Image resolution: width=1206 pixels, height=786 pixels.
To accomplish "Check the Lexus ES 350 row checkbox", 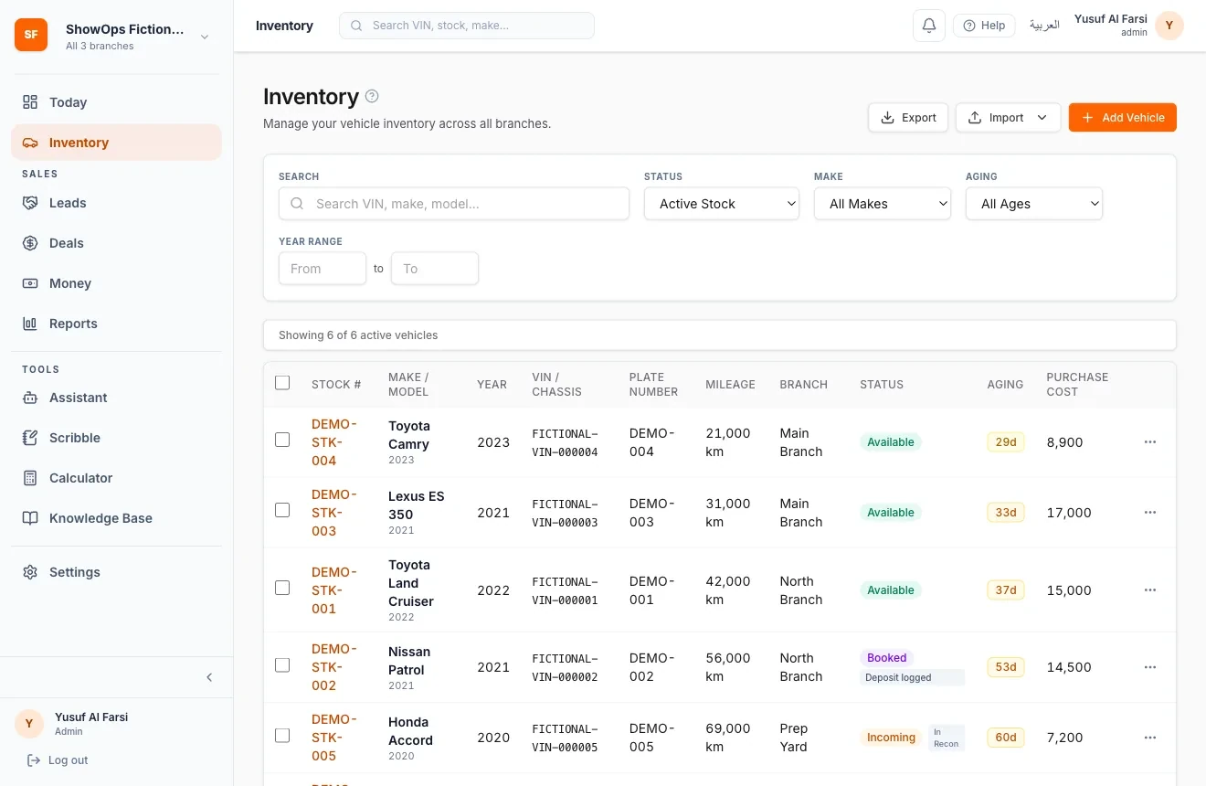I will pos(282,510).
